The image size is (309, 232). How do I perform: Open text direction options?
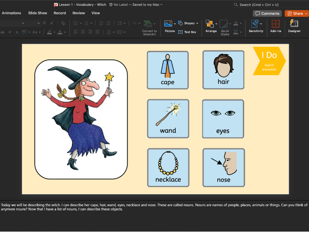click(110, 32)
